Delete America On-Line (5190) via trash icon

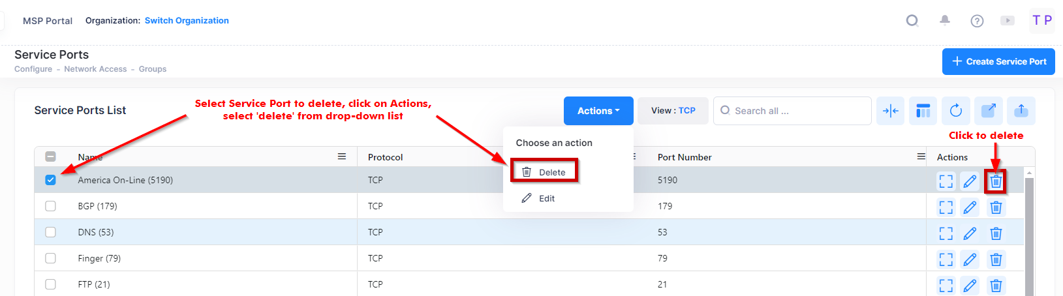click(996, 181)
